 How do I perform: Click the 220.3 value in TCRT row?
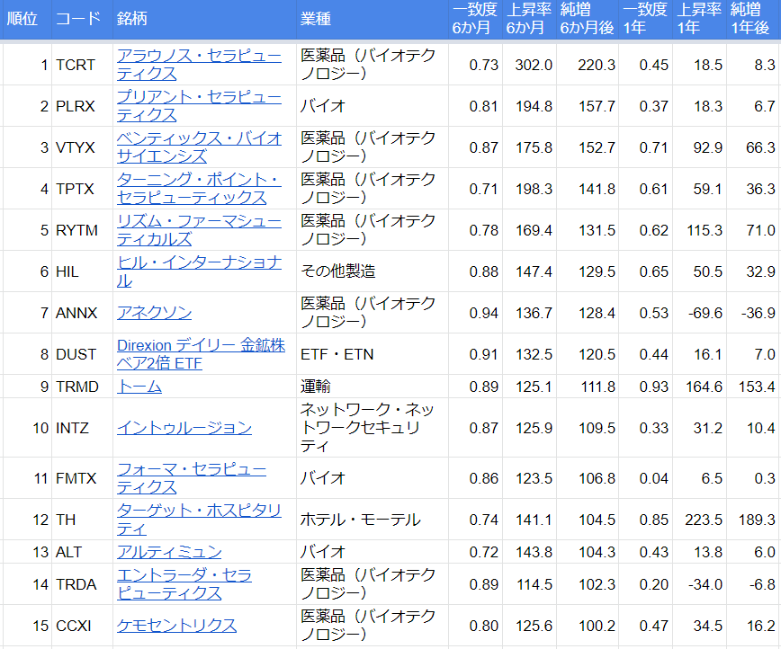pos(597,65)
